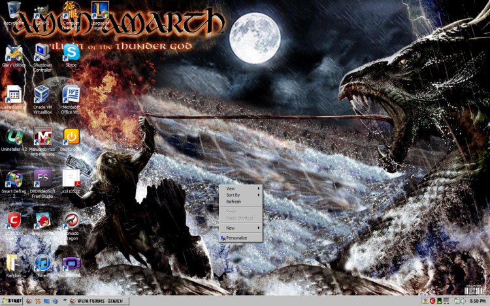This screenshot has width=490, height=306.
Task: Open the Conquer Online 2.0 shortcut
Action: click(71, 16)
